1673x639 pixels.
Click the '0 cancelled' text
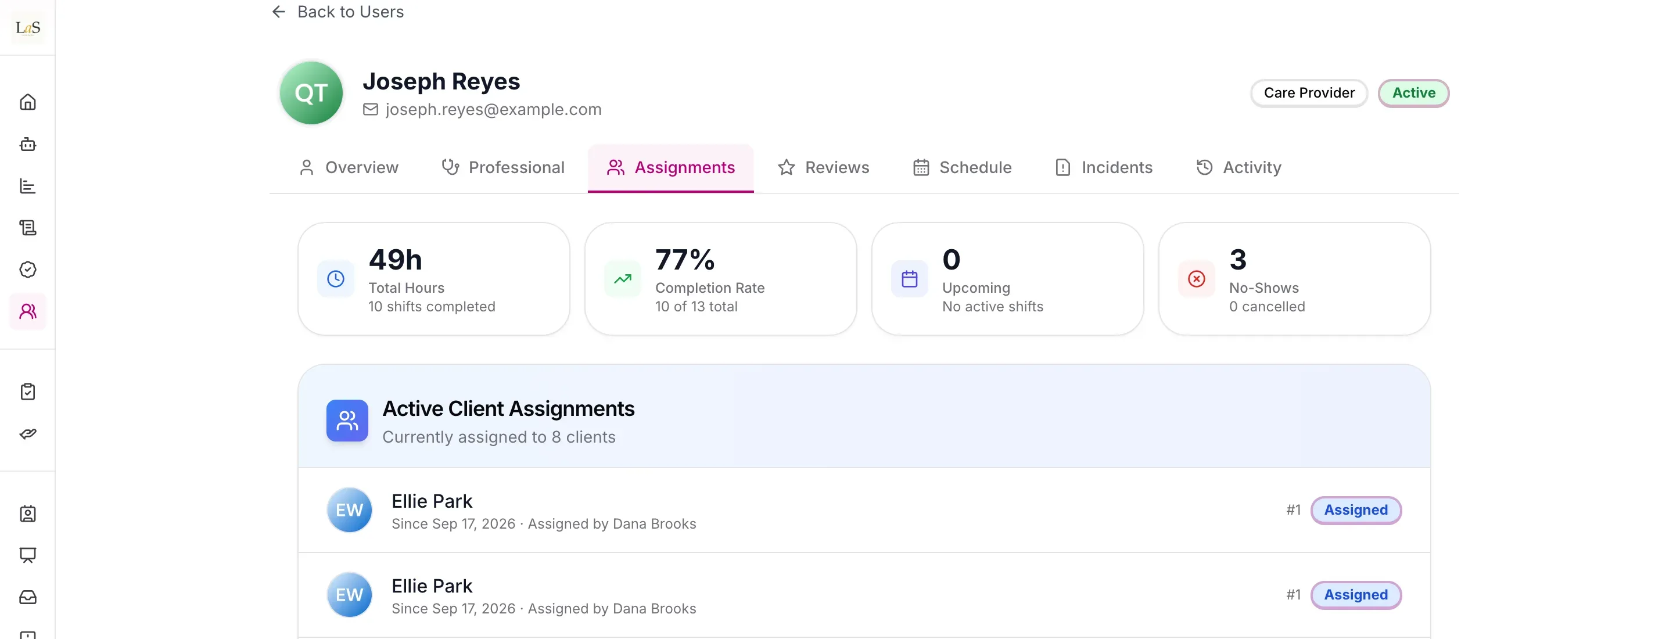pyautogui.click(x=1267, y=307)
